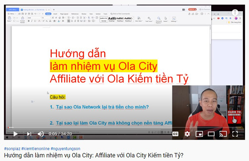Switch to theater mode
The image size is (249, 161).
(x=211, y=134)
